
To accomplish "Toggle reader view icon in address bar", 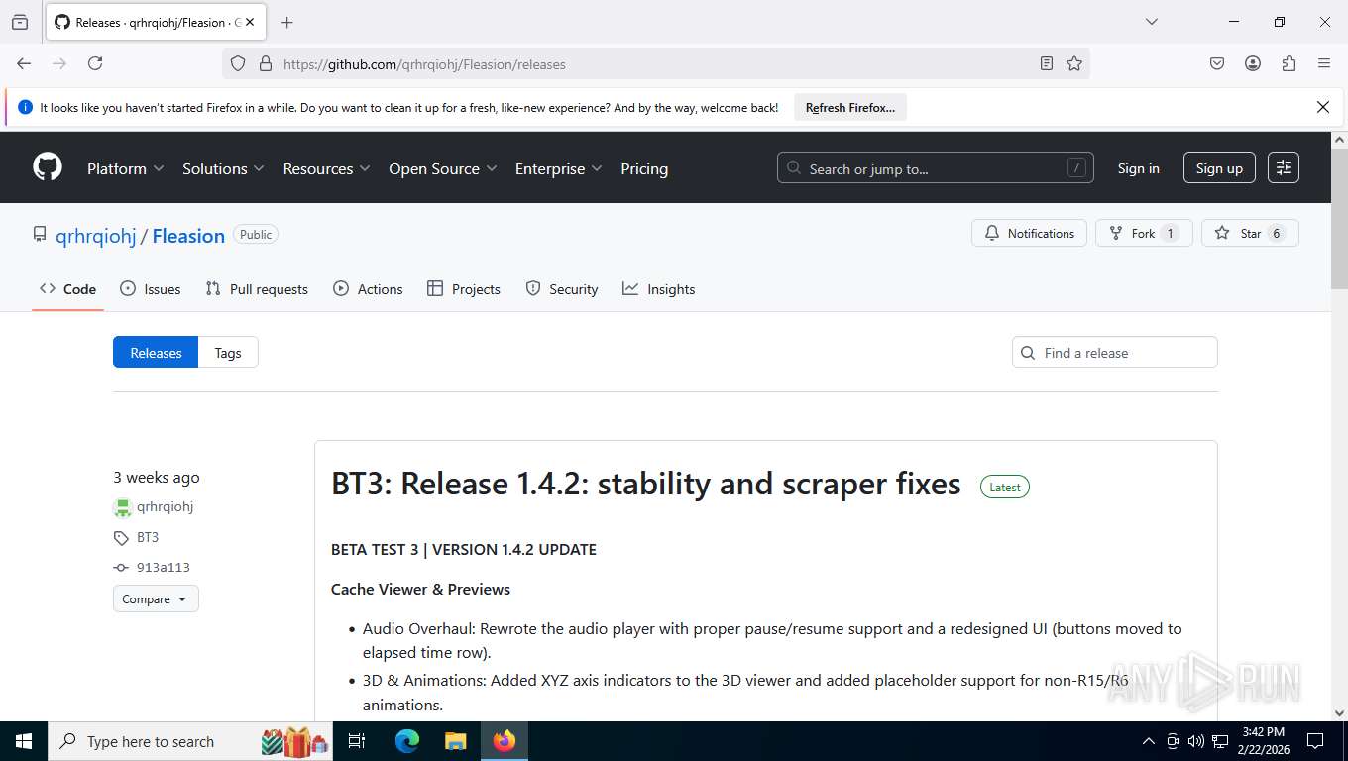I will pos(1047,63).
